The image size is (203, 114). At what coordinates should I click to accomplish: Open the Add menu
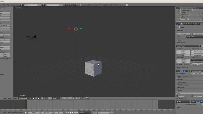[8, 5]
